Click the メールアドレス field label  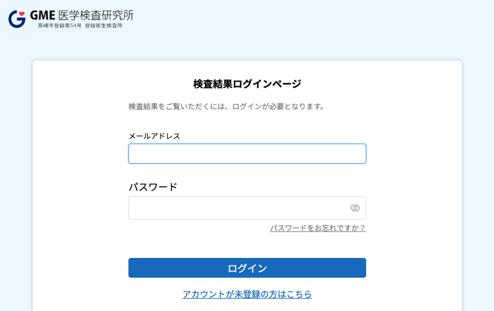coord(154,136)
